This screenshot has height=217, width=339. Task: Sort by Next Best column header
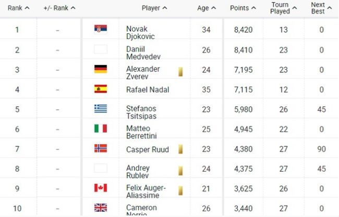pyautogui.click(x=321, y=8)
